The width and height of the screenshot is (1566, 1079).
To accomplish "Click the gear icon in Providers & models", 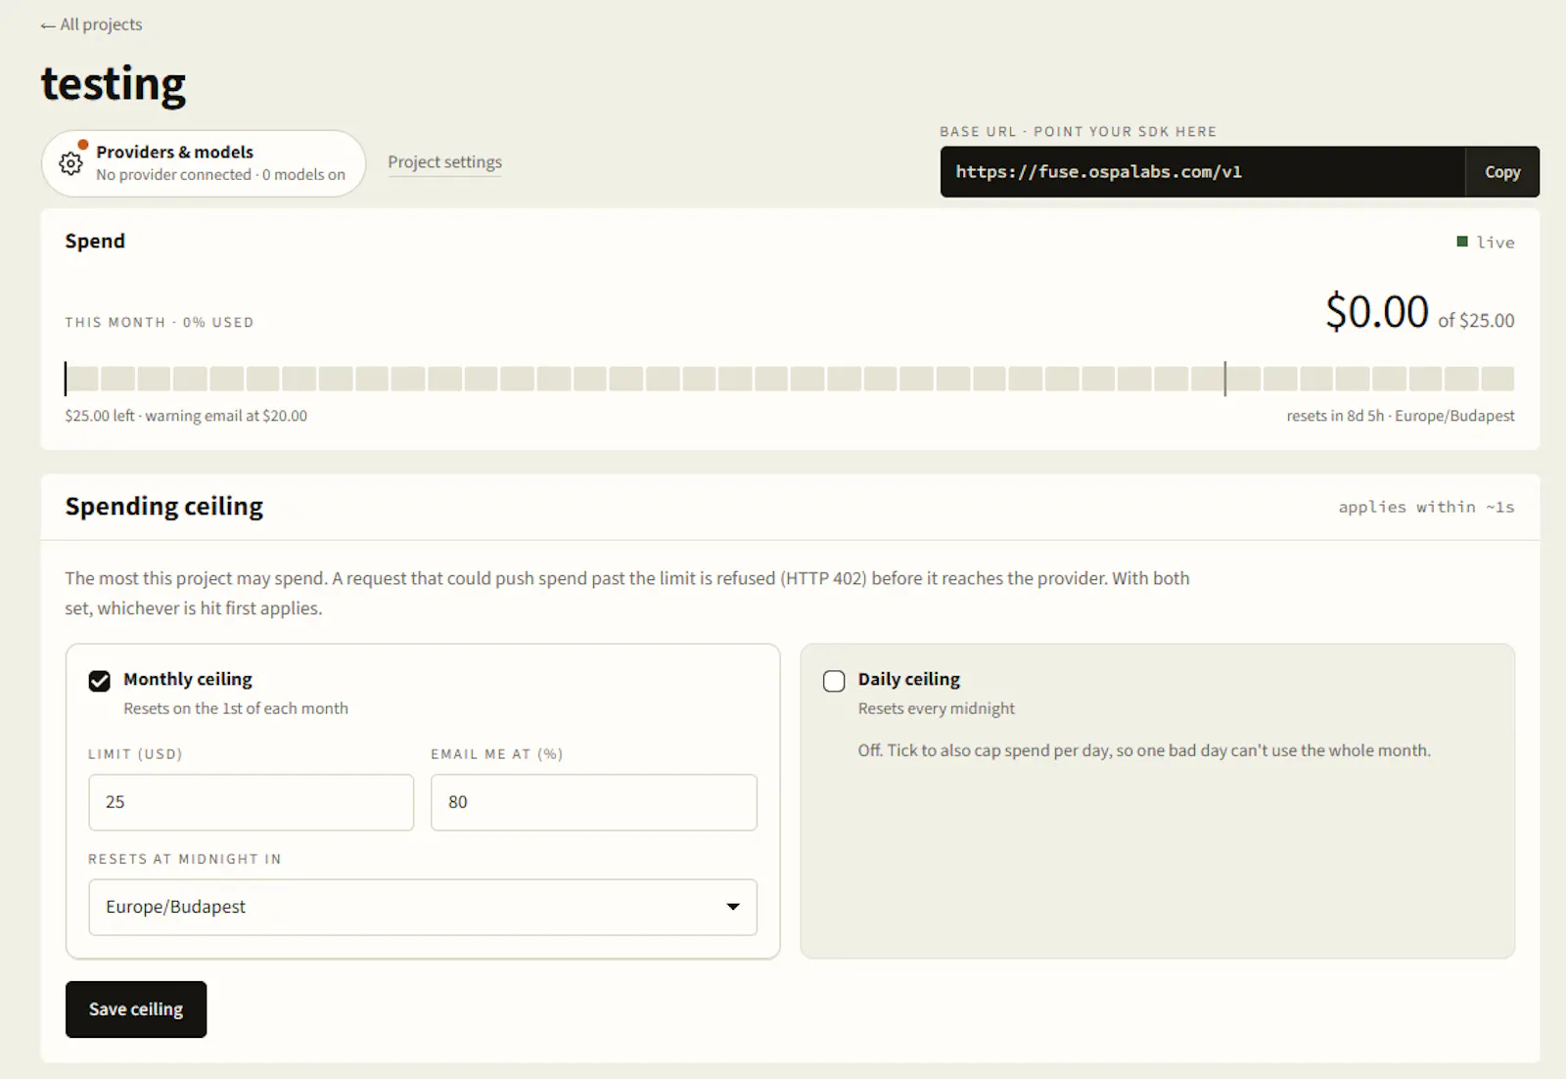I will click(70, 163).
